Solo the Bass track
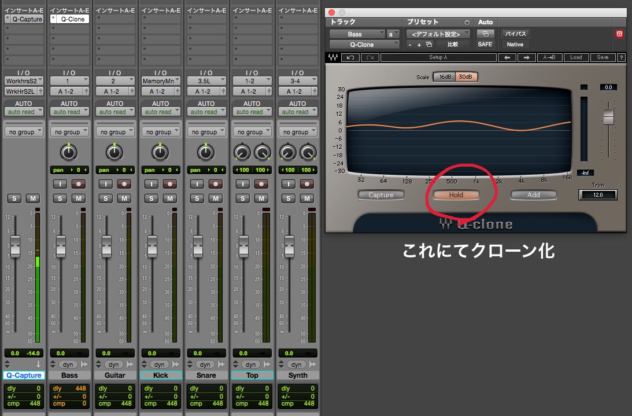The image size is (632, 416). click(x=60, y=198)
